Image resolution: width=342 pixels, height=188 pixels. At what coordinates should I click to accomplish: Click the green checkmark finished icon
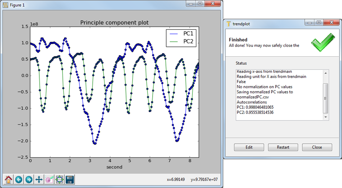point(323,42)
